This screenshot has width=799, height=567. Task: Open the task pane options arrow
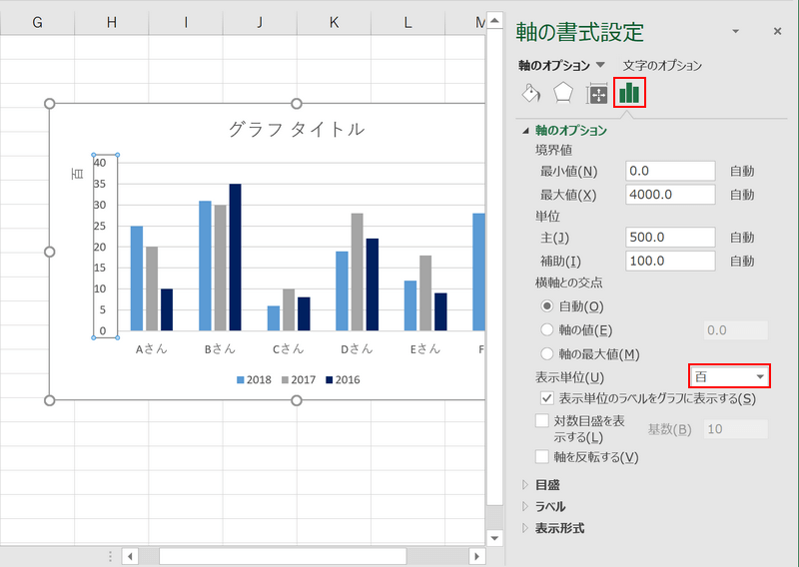point(736,32)
